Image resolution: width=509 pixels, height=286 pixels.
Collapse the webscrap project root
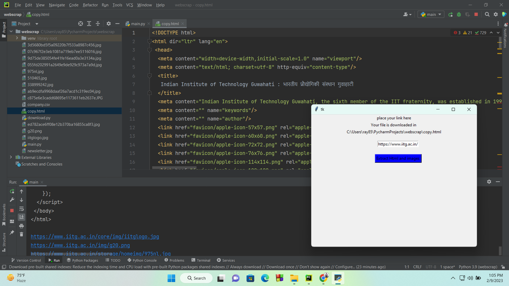click(11, 32)
